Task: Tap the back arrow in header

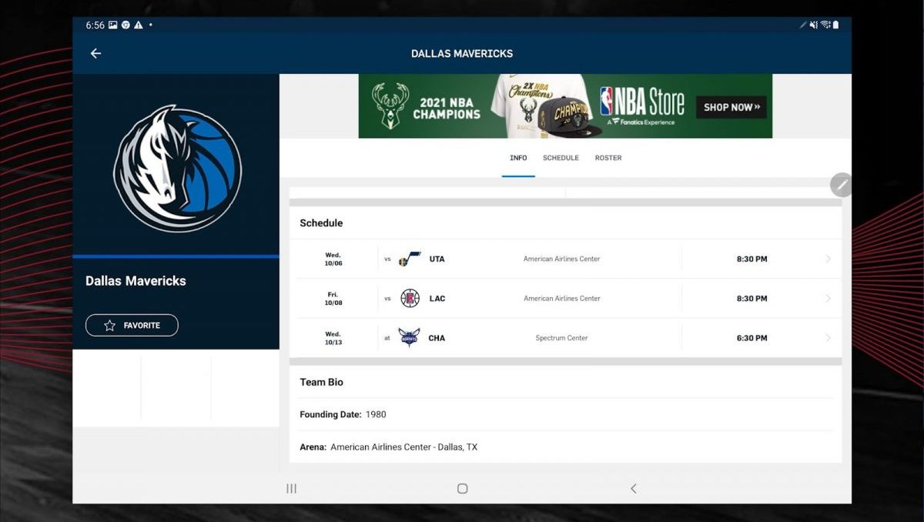Action: point(95,53)
